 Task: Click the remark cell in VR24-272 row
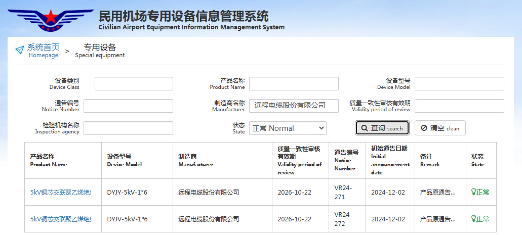point(440,219)
